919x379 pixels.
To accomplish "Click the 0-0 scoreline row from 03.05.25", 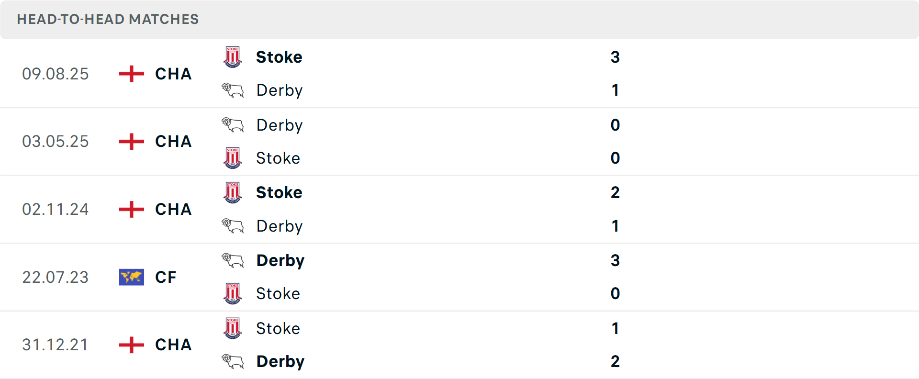I will (x=616, y=141).
